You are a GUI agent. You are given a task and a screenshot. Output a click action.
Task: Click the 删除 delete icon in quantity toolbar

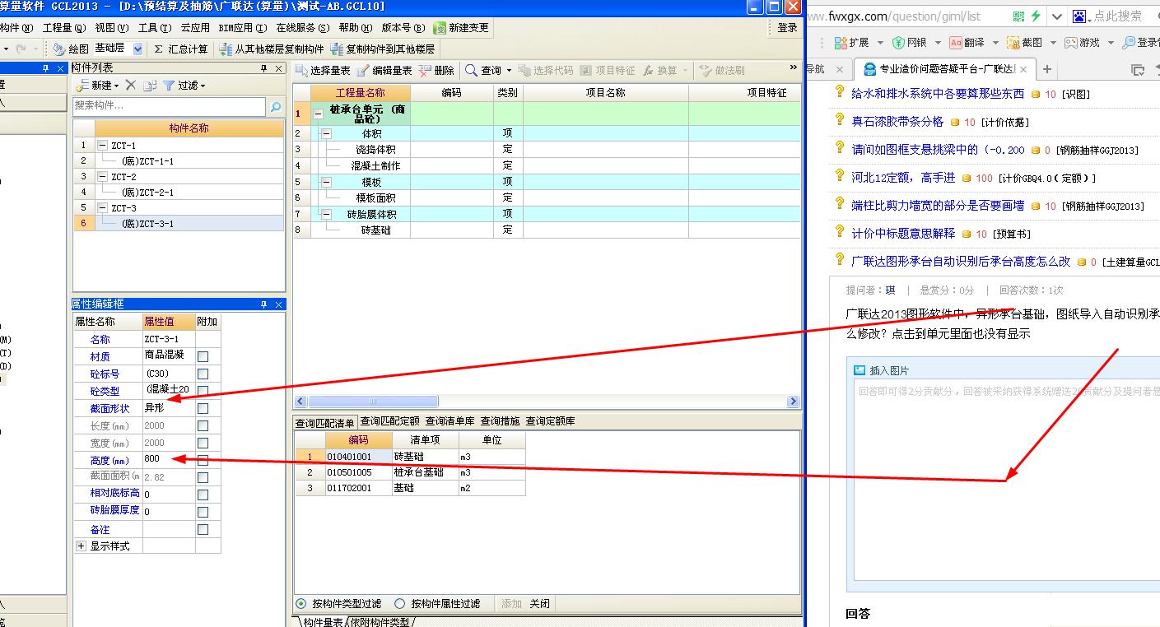coord(425,71)
